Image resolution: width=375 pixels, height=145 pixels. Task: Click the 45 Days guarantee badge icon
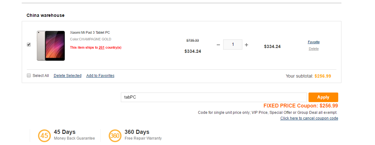44,135
